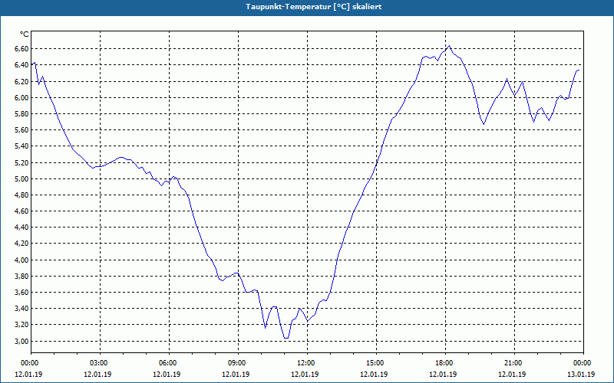
Task: Click the 3,80 y-axis value
Action: pos(21,277)
